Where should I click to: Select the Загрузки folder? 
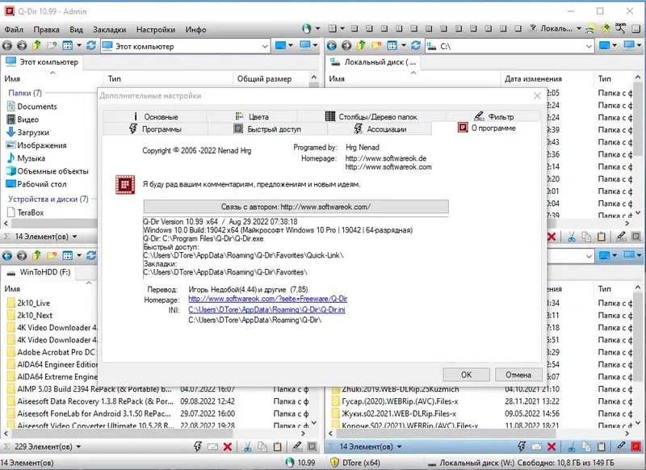tap(27, 132)
